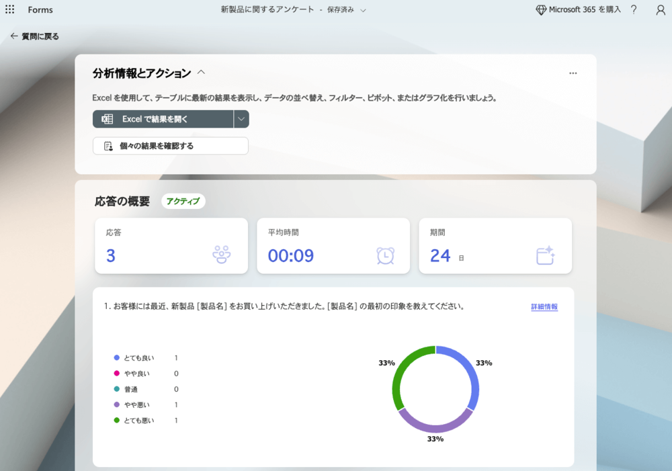Click the Microsoft 365 diamond icon
The height and width of the screenshot is (471, 672).
pos(541,10)
